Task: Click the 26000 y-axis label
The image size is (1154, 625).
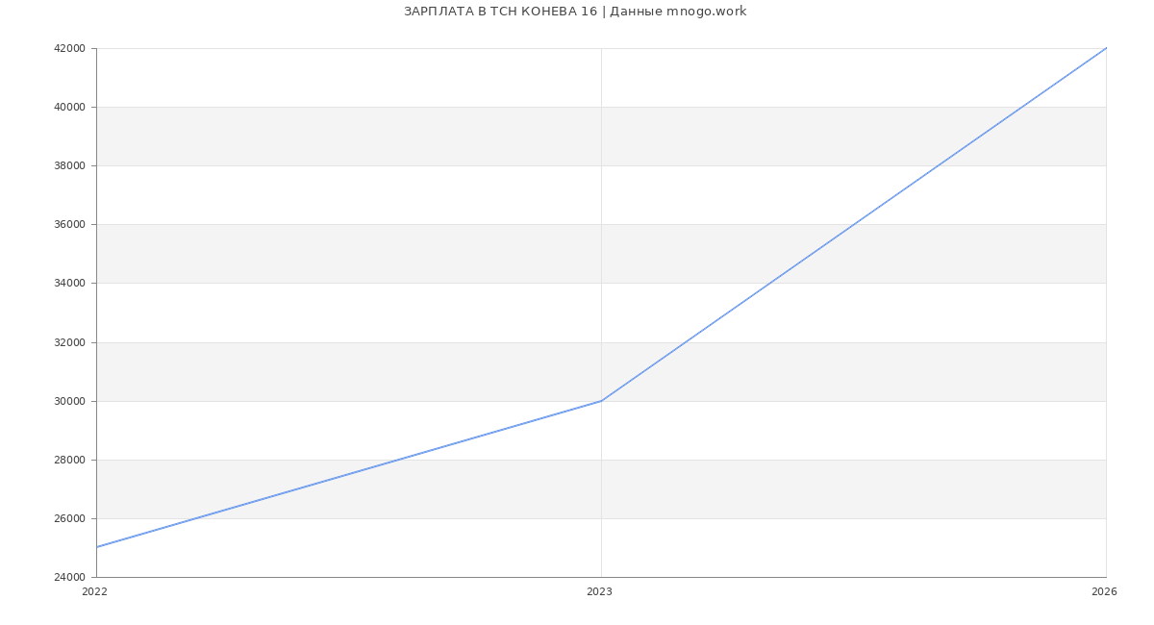Action: pos(69,518)
